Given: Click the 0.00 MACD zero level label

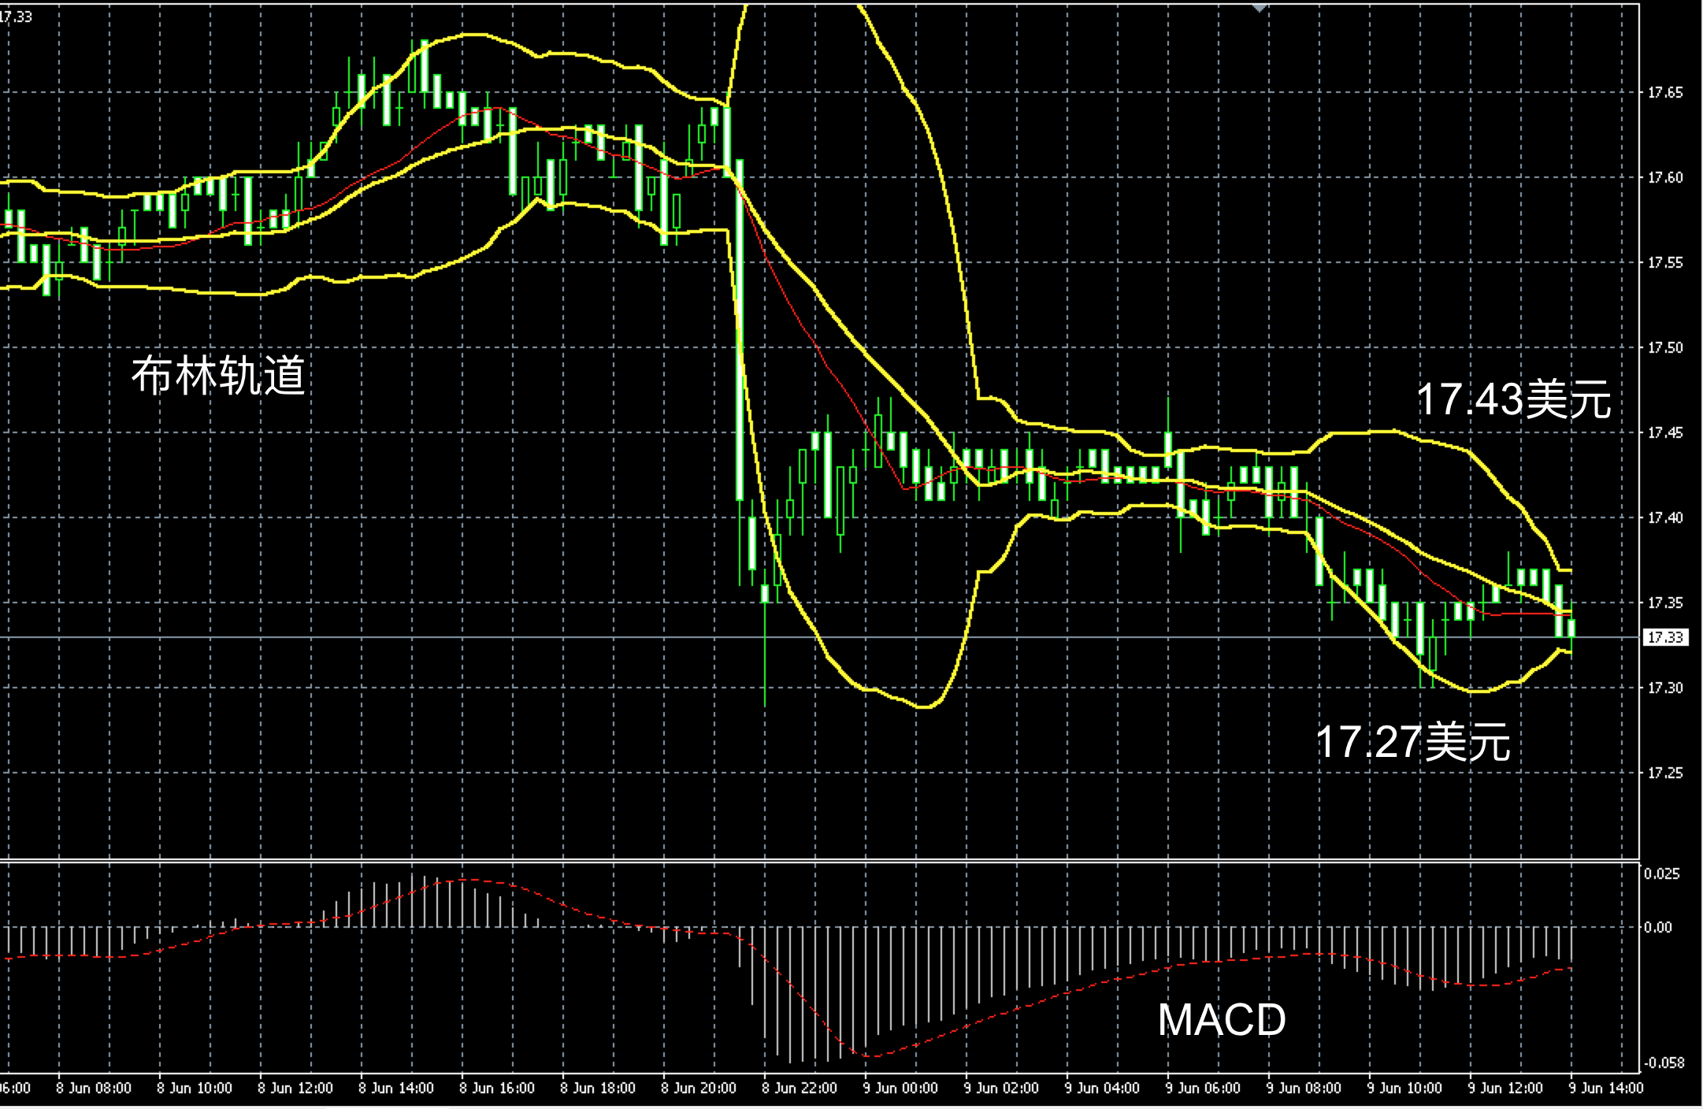Looking at the screenshot, I should pyautogui.click(x=1657, y=927).
